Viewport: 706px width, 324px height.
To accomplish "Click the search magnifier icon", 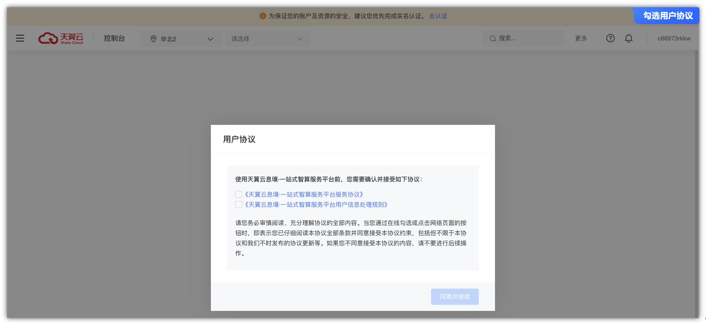I will [x=492, y=38].
